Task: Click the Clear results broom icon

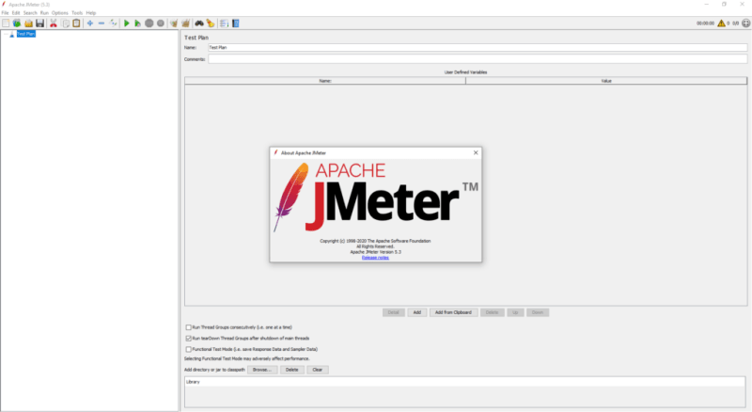Action: pos(174,24)
